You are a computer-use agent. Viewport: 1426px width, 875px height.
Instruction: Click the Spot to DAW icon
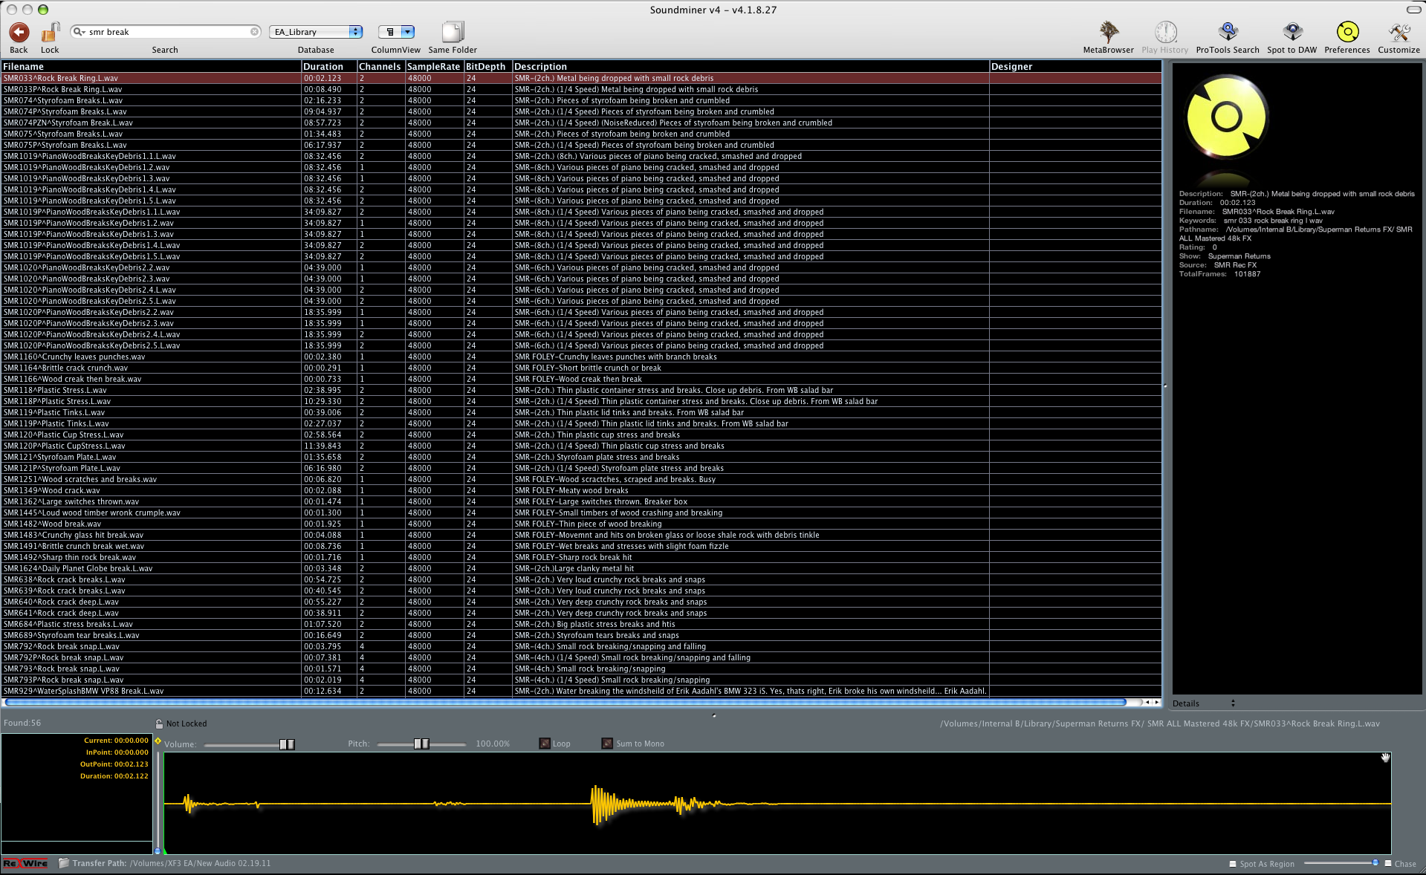coord(1292,32)
